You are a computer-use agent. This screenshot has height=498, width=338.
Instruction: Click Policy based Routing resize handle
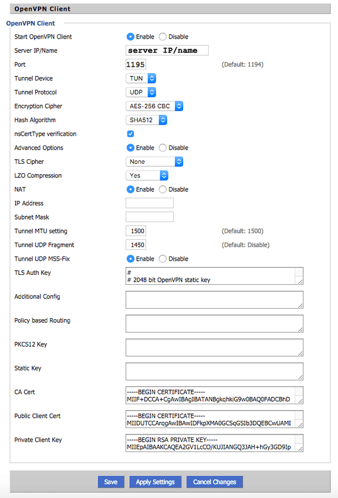click(x=300, y=329)
